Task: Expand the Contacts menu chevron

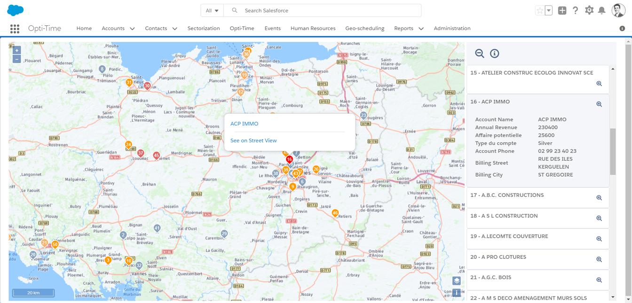Action: click(174, 29)
